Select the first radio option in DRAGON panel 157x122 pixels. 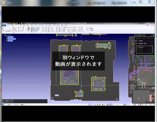[136, 41]
